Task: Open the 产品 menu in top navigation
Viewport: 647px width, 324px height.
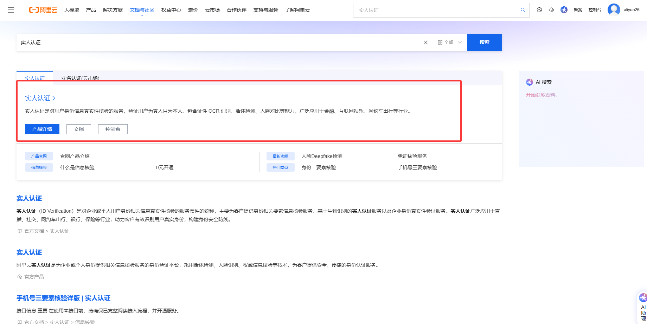Action: click(x=91, y=10)
